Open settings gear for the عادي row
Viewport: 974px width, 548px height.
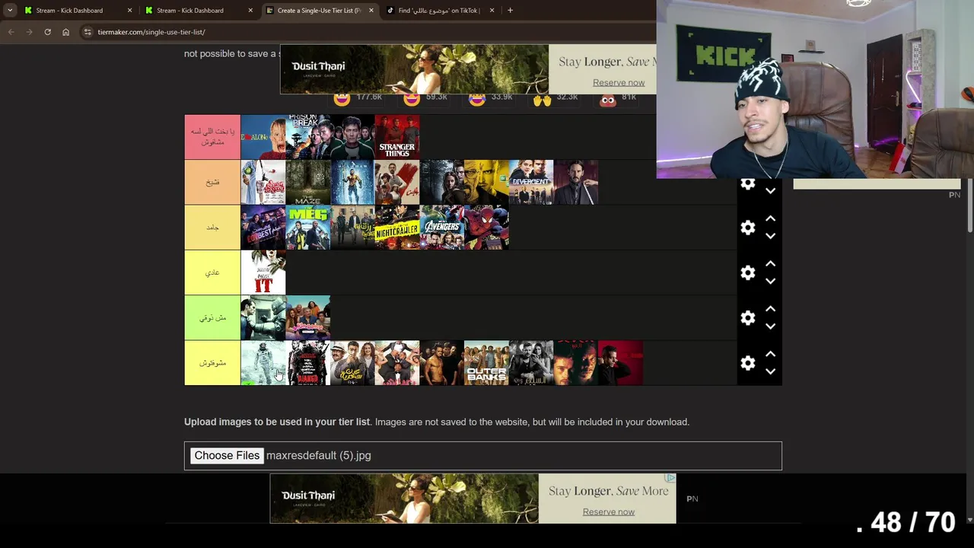click(x=747, y=272)
